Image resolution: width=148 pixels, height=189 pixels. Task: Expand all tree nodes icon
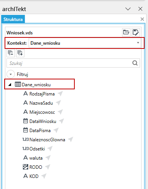[20, 53]
